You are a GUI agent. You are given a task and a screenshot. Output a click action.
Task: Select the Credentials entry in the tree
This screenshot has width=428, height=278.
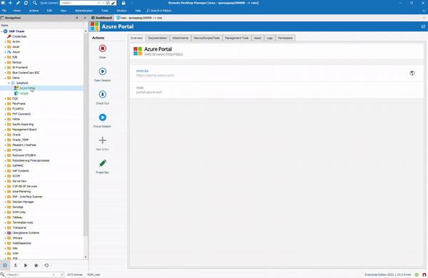19,36
